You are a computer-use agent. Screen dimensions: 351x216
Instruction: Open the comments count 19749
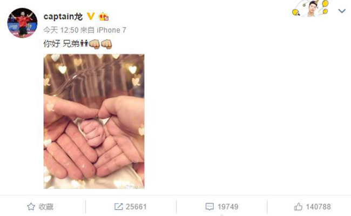228,207
